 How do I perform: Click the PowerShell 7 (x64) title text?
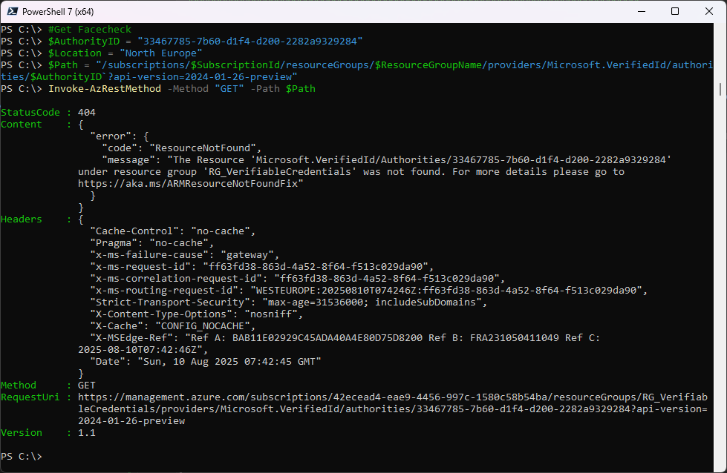[58, 12]
